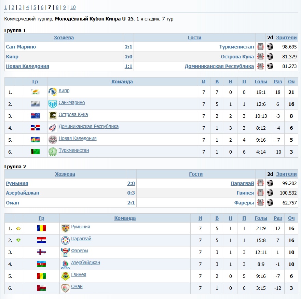
Task: Watch 2D view of Азербайджан–Гвинея match
Action: 270,193
